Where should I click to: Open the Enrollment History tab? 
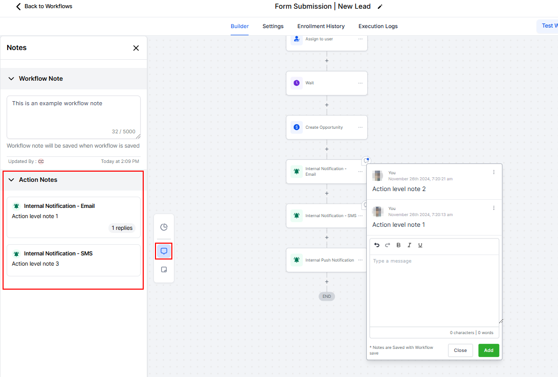(x=321, y=26)
